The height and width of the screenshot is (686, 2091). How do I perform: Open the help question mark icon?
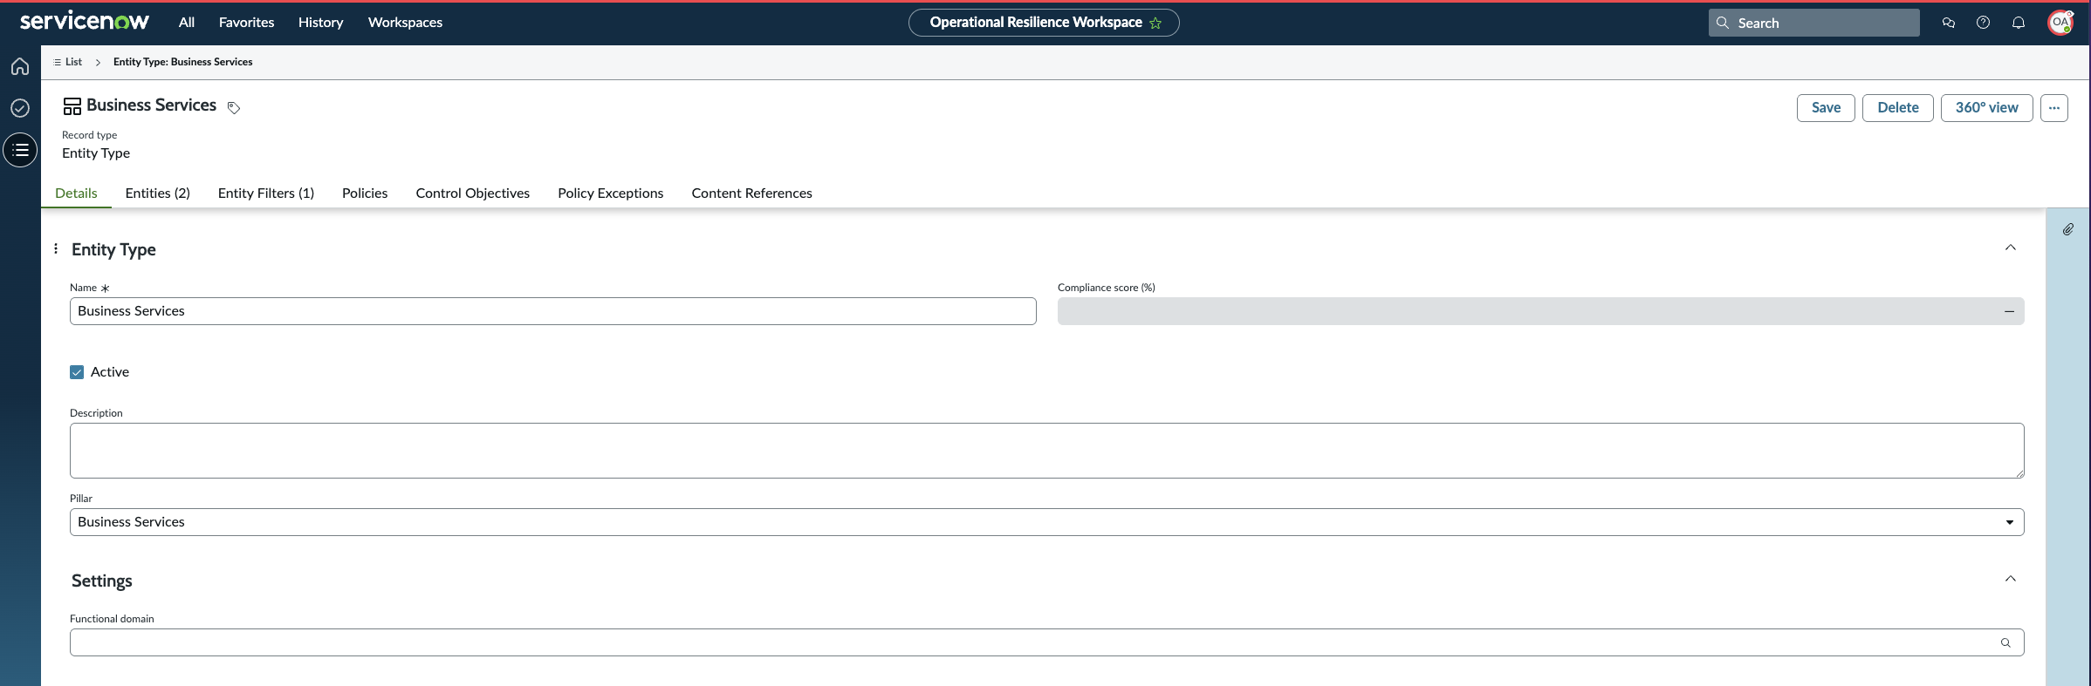(x=1984, y=23)
